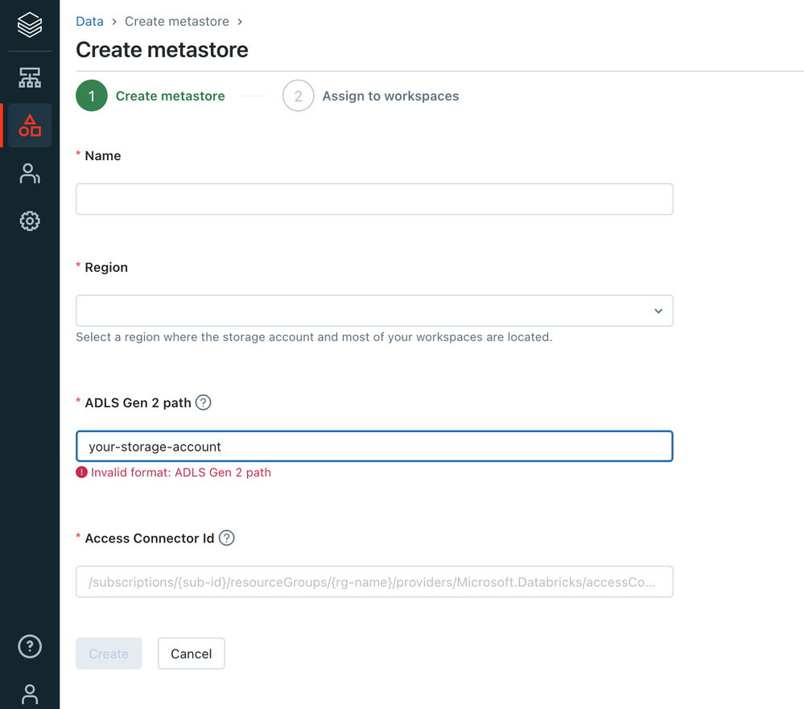The image size is (804, 709).
Task: Open User management sidebar icon
Action: point(30,173)
